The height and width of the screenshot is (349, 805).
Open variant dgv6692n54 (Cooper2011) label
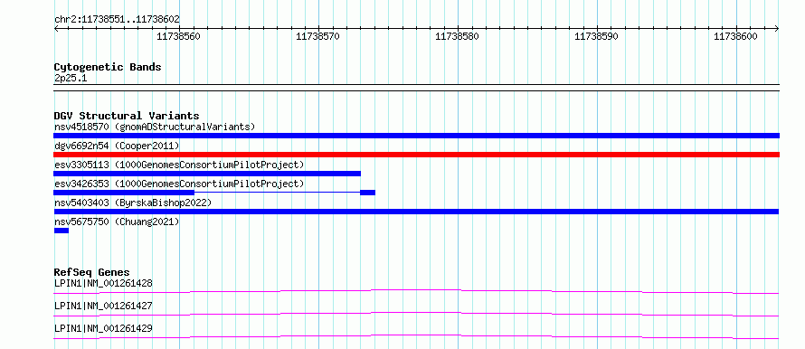tap(117, 146)
